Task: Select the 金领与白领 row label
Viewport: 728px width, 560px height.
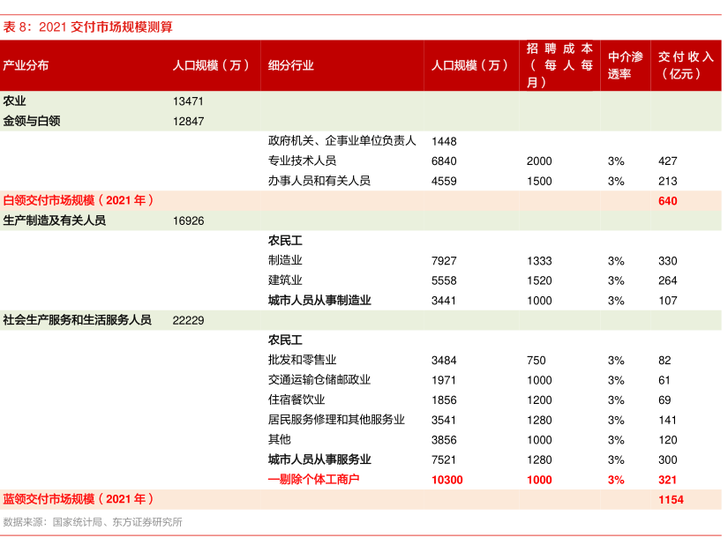Action: click(32, 121)
